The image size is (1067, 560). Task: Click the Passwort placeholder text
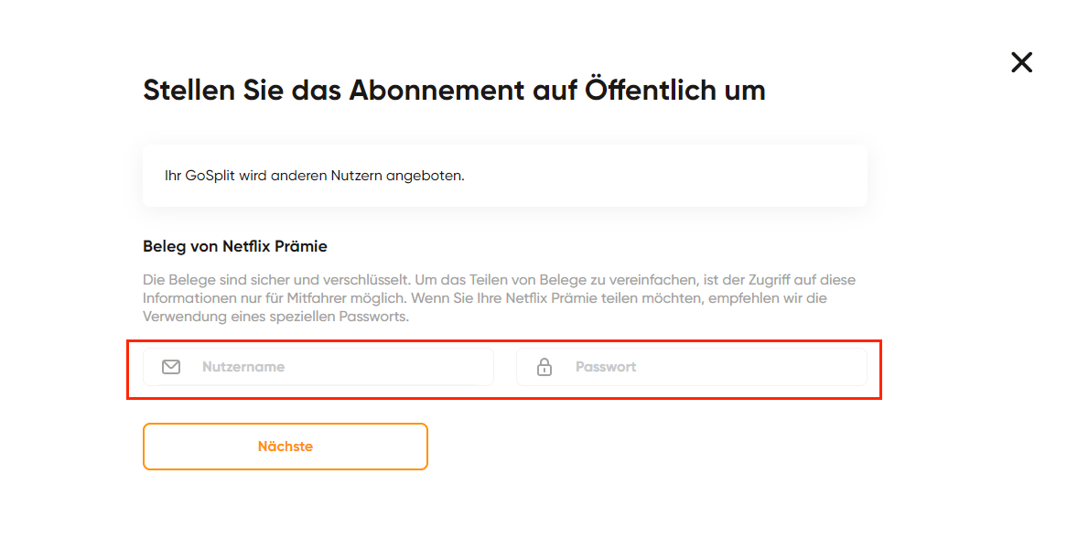click(x=606, y=367)
